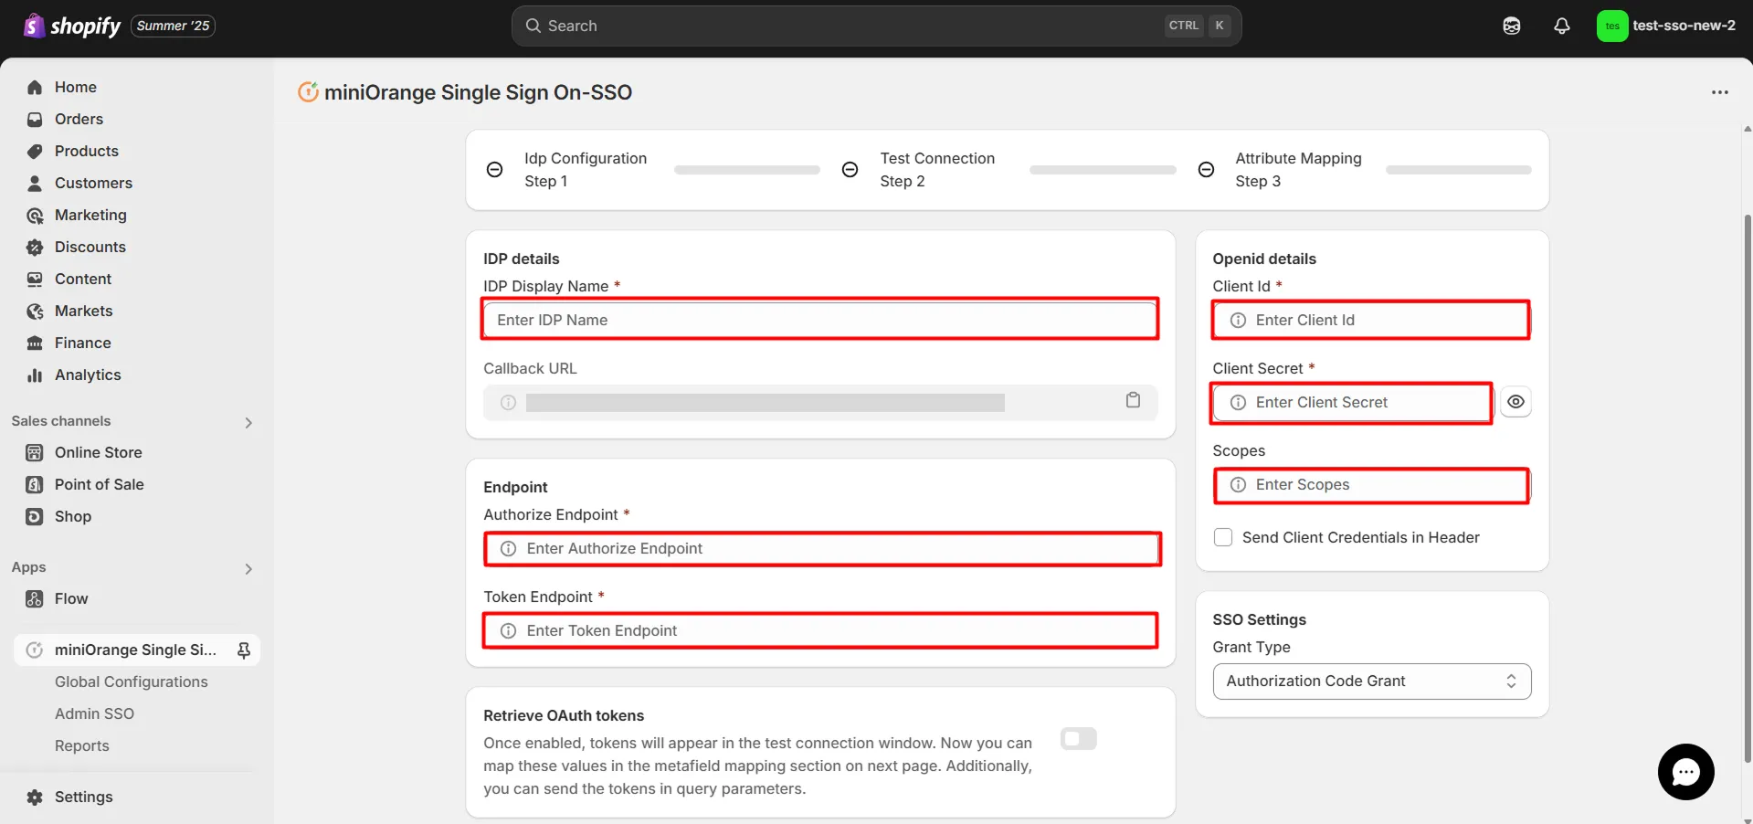
Task: Click the Orders inbox icon
Action: point(35,120)
